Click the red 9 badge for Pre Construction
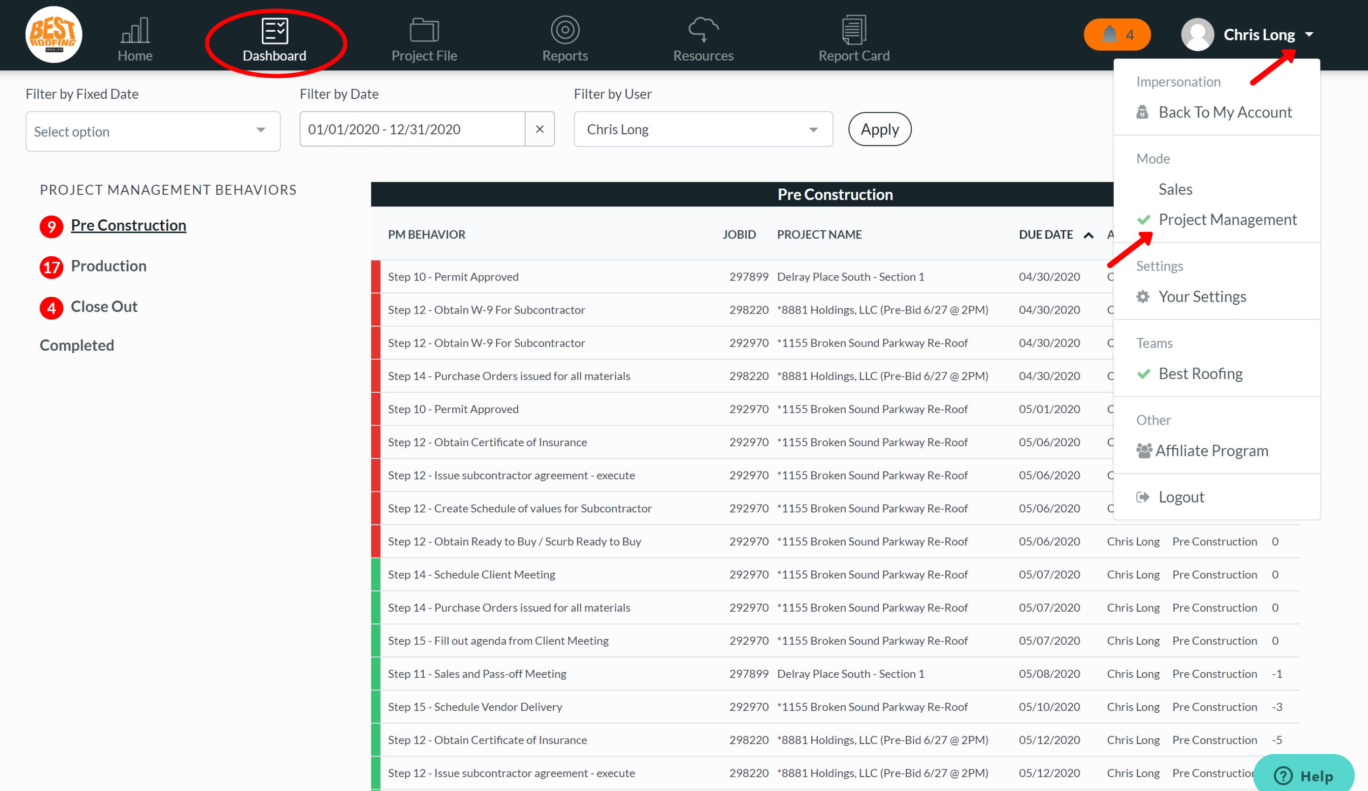 coord(51,226)
